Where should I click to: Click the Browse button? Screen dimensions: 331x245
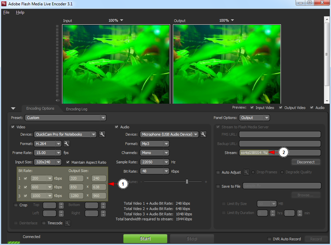(306, 195)
